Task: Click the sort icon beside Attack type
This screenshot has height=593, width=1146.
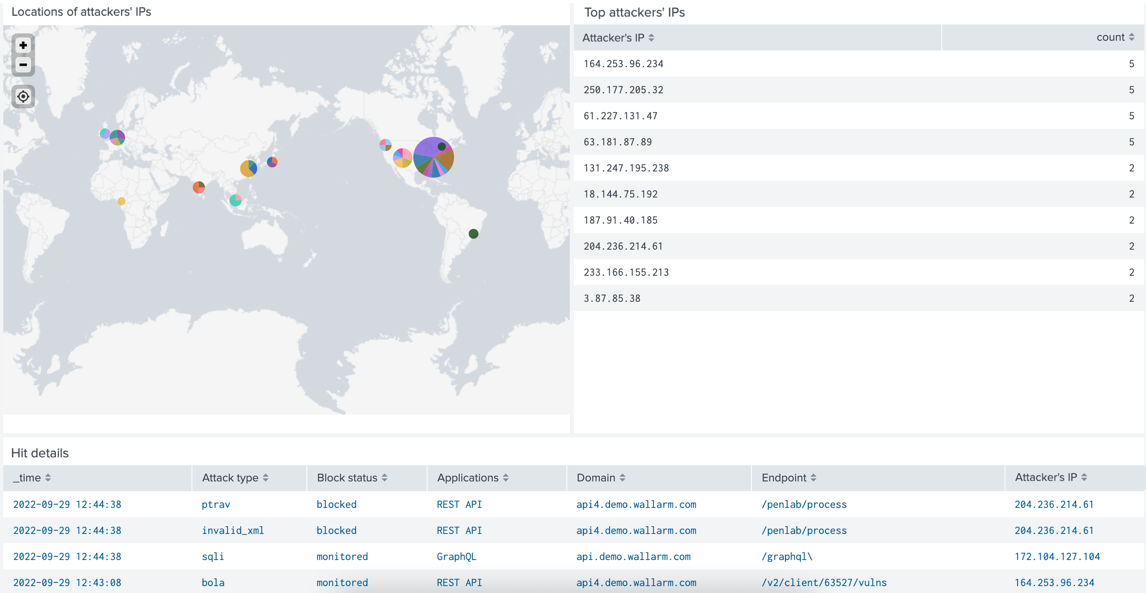Action: click(265, 478)
